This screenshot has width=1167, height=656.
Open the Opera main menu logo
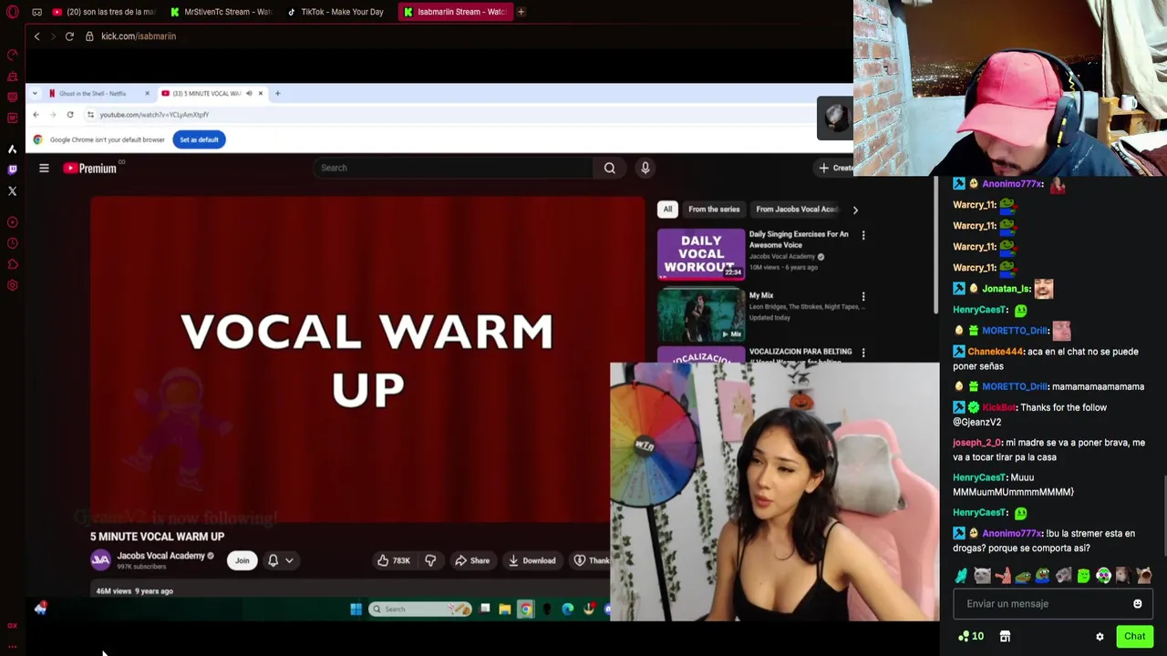tap(13, 12)
